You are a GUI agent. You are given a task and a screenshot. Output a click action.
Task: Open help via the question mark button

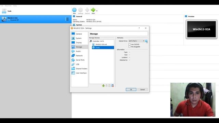click(139, 28)
